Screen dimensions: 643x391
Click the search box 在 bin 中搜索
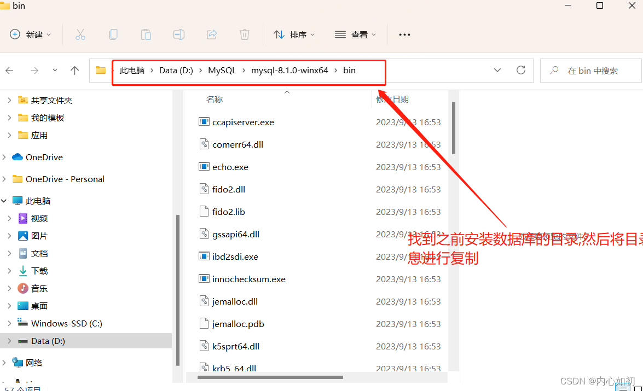(591, 71)
